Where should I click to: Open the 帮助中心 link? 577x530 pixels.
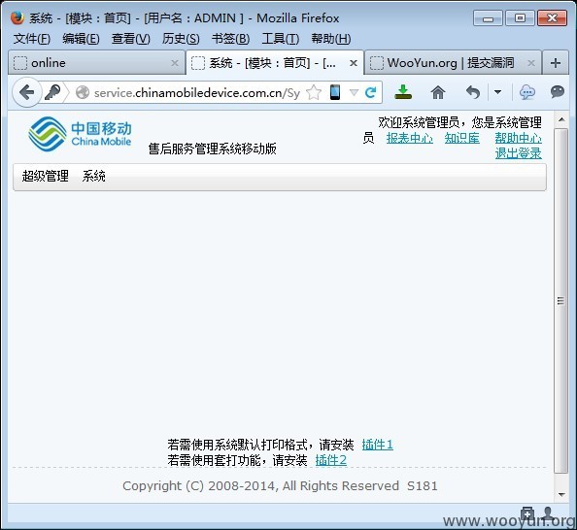pyautogui.click(x=518, y=138)
